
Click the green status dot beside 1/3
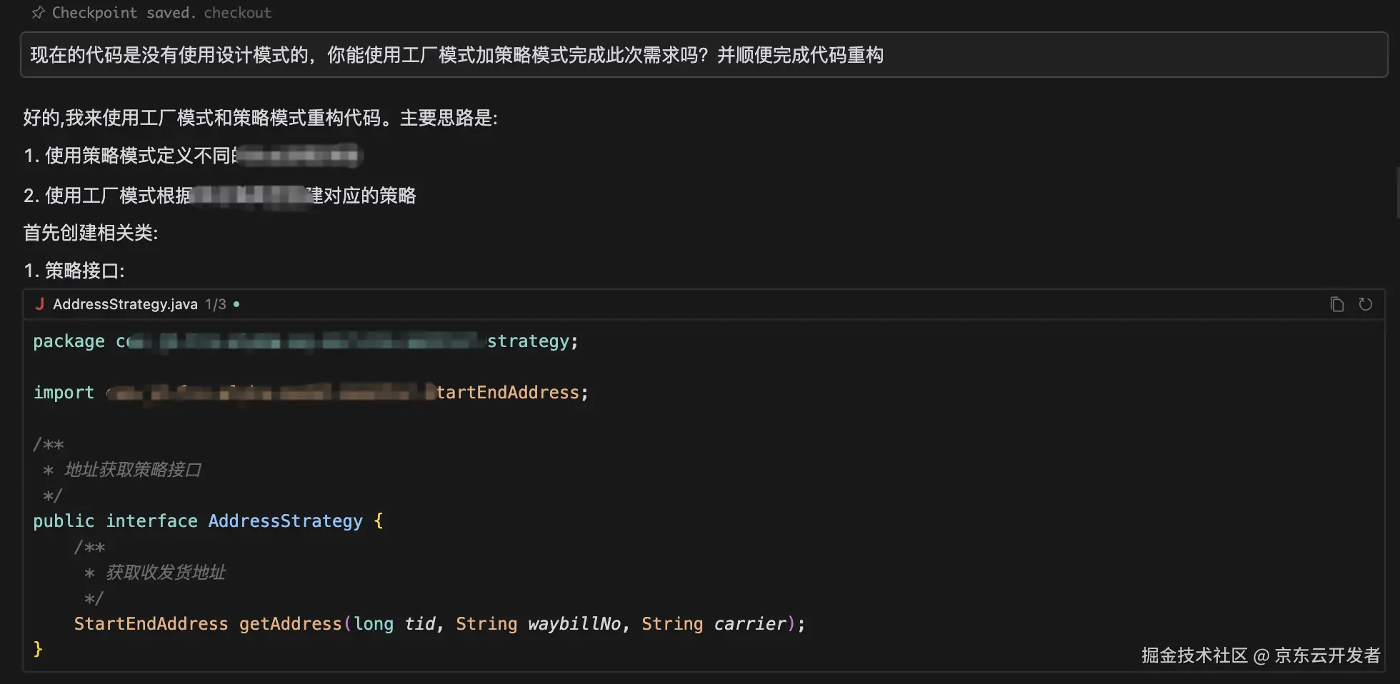pos(236,304)
